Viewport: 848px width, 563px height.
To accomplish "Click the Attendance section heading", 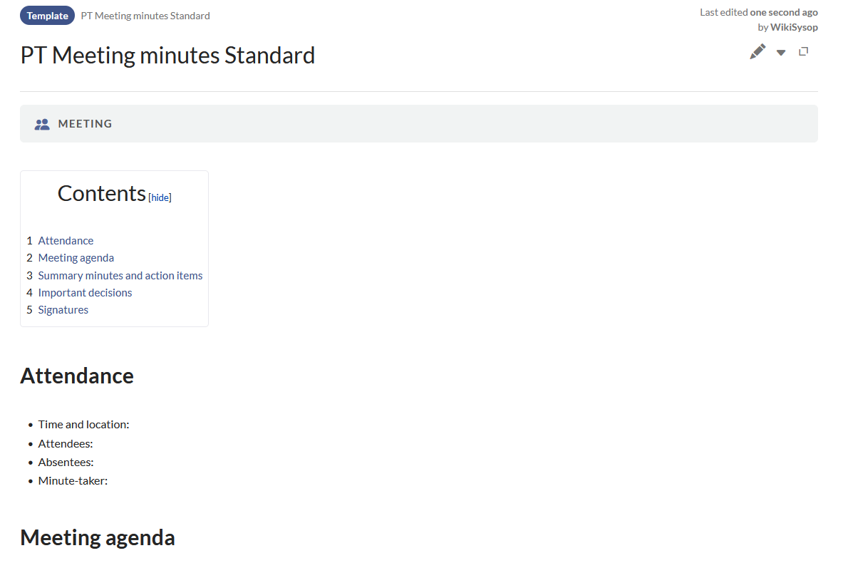I will pyautogui.click(x=77, y=376).
